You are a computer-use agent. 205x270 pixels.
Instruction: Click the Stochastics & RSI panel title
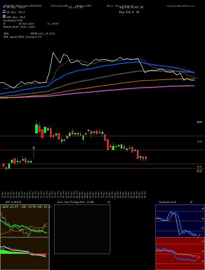point(175,202)
